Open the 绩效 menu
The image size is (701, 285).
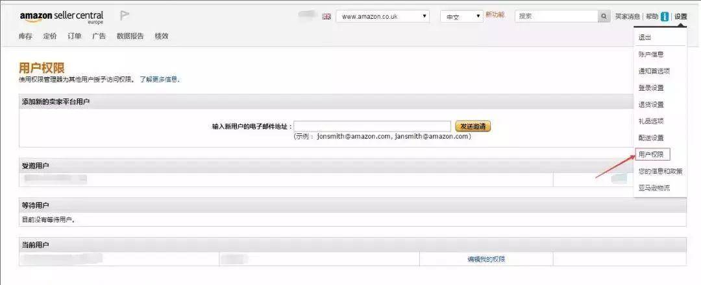[x=162, y=36]
